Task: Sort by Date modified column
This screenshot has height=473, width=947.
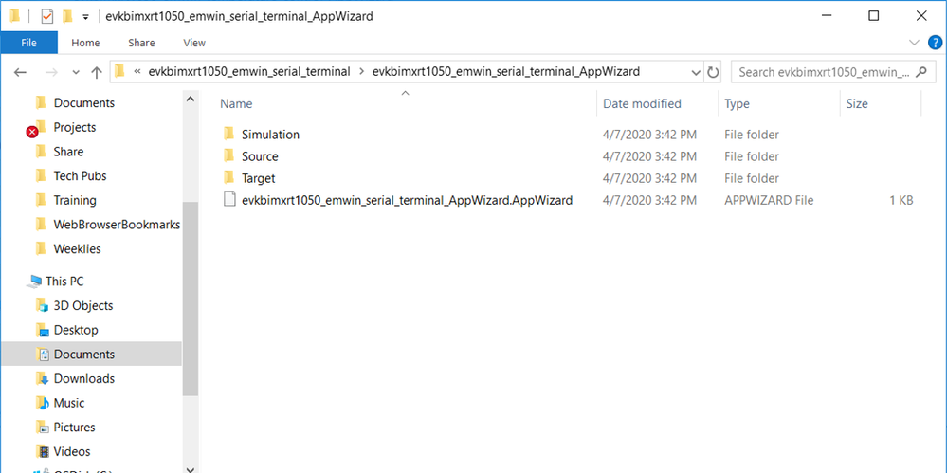Action: 642,104
